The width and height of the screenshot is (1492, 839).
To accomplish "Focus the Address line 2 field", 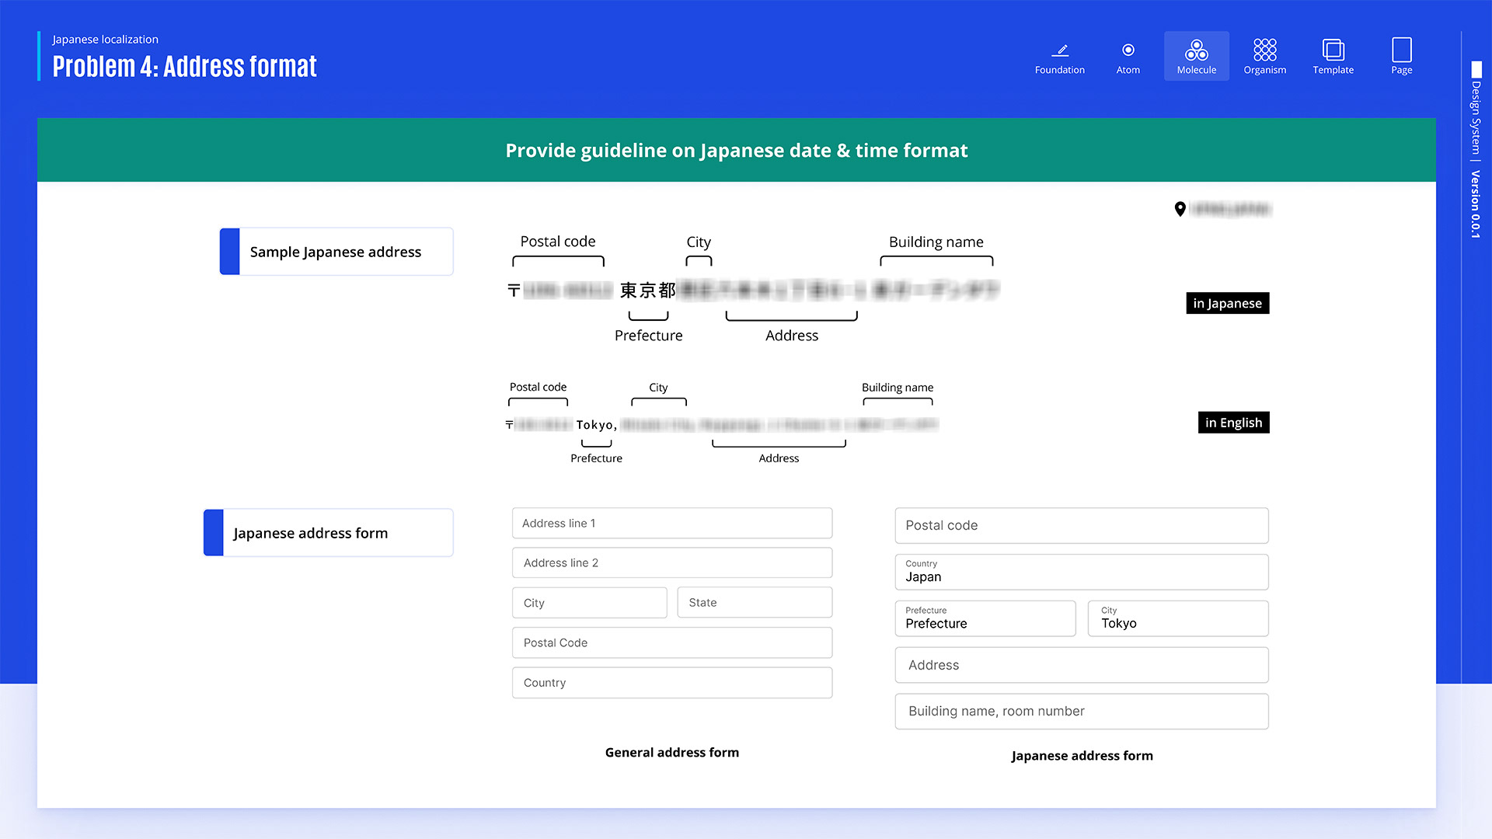I will pyautogui.click(x=672, y=563).
